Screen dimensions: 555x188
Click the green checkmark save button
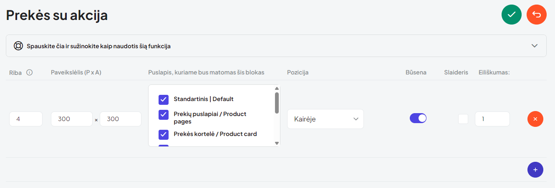point(512,15)
